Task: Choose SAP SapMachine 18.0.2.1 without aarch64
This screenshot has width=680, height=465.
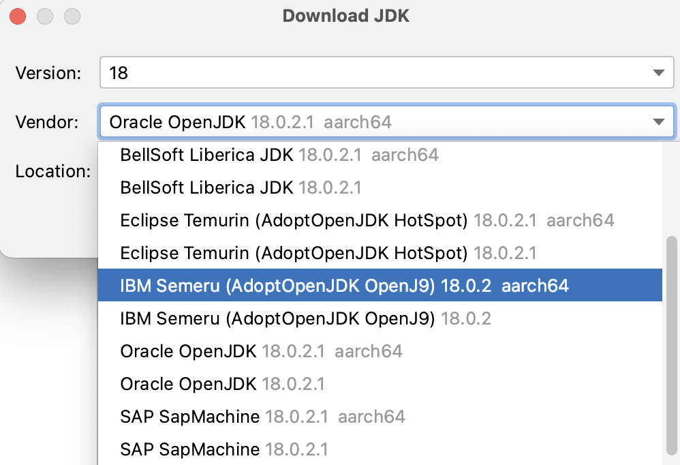Action: click(x=223, y=449)
